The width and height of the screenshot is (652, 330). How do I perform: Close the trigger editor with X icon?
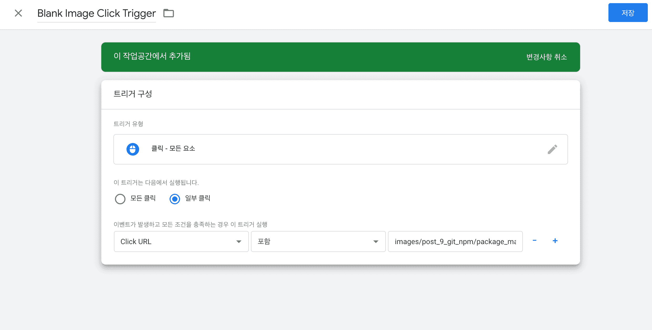[x=18, y=13]
